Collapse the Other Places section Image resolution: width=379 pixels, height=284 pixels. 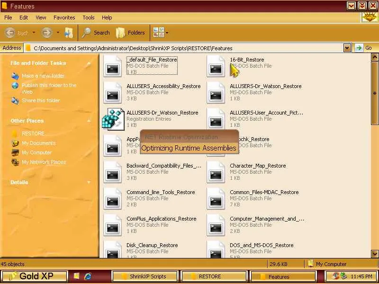coord(89,121)
